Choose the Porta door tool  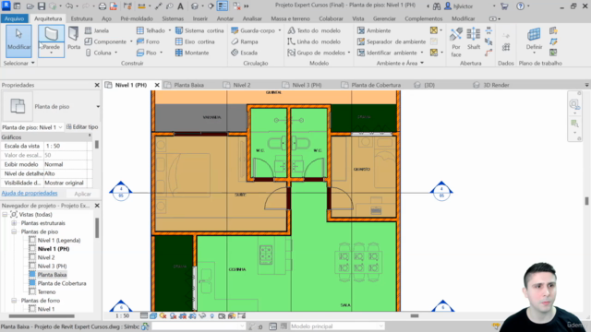pyautogui.click(x=74, y=39)
